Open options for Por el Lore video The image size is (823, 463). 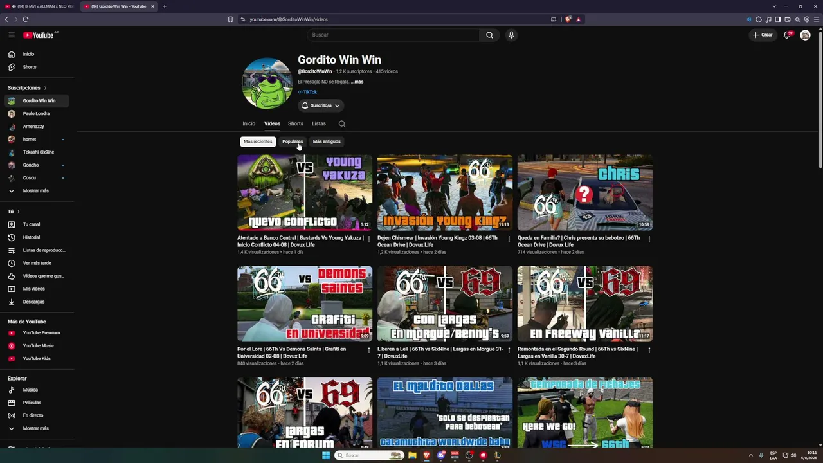click(369, 350)
